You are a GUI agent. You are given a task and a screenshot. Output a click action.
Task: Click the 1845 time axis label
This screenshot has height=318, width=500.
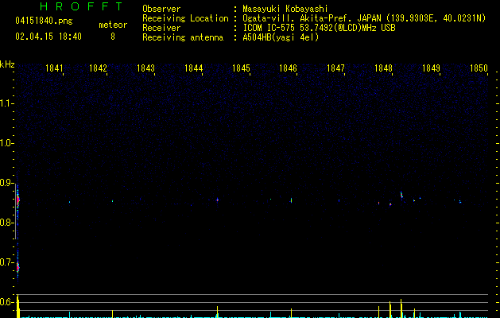click(241, 68)
